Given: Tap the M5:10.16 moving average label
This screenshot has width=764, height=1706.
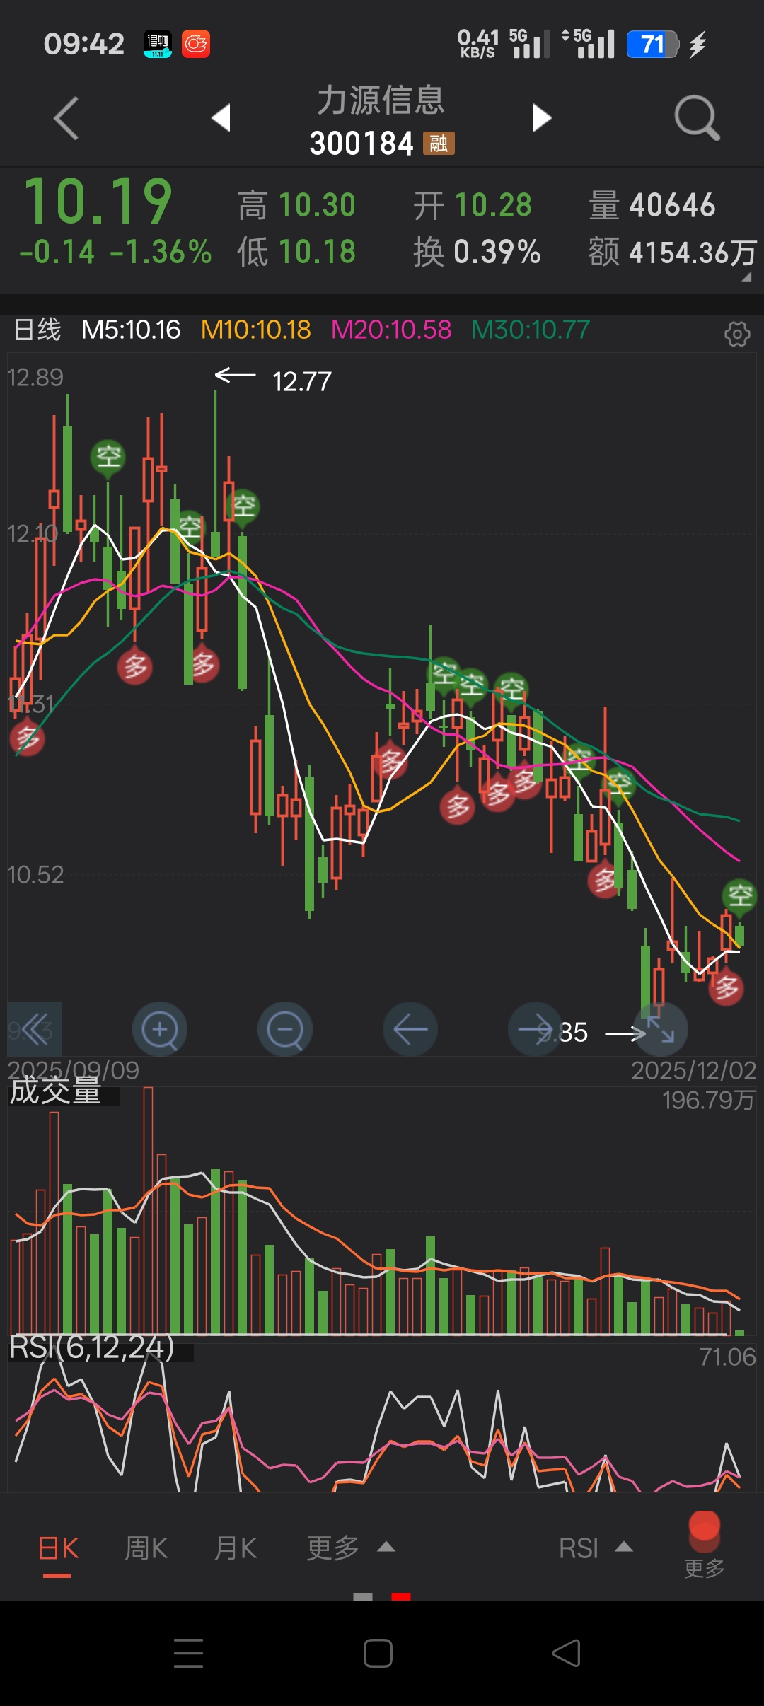Looking at the screenshot, I should pos(131,330).
